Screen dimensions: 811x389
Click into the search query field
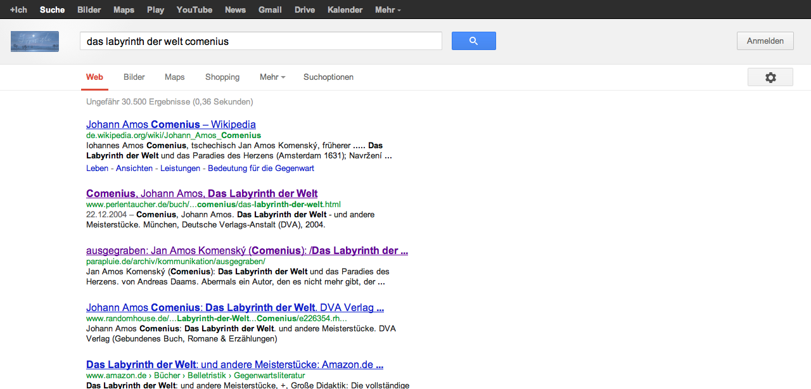260,41
